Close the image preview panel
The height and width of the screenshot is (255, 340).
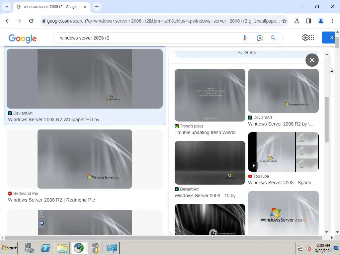[x=312, y=60]
